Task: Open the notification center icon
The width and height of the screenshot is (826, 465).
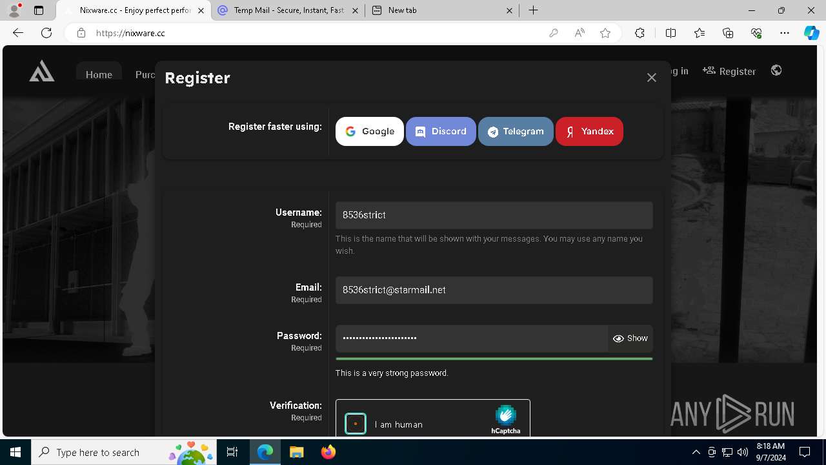Action: [x=805, y=452]
